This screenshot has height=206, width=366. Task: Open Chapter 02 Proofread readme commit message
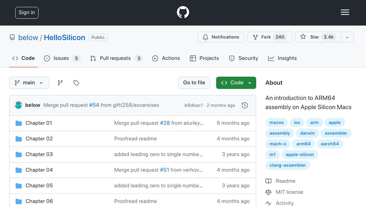pyautogui.click(x=135, y=139)
